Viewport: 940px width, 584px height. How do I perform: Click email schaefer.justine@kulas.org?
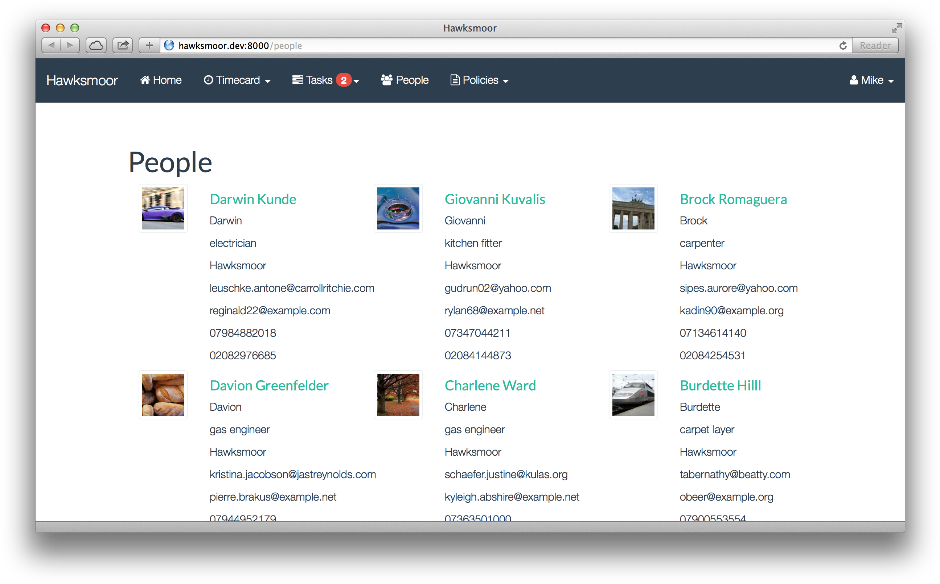[506, 474]
